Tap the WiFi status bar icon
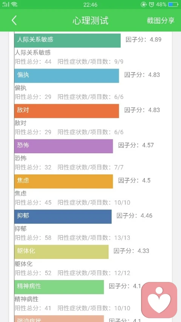The image size is (181, 322). (14, 4)
